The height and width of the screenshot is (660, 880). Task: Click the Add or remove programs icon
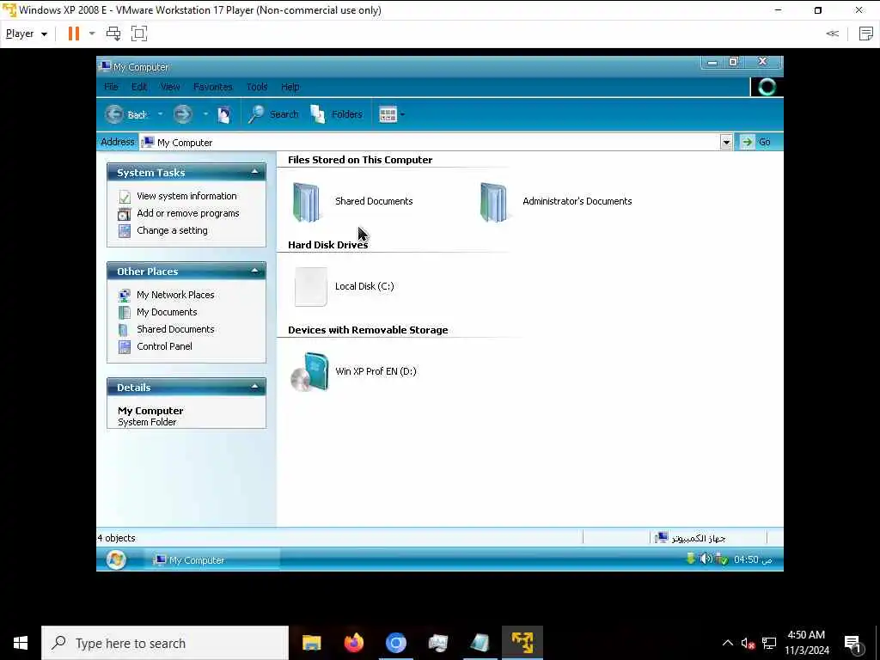[x=124, y=214]
